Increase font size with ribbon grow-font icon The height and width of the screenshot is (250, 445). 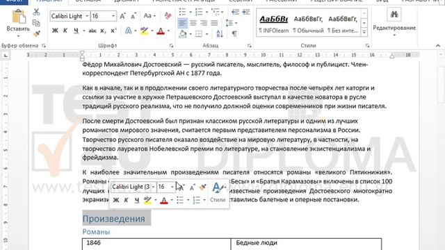point(122,16)
